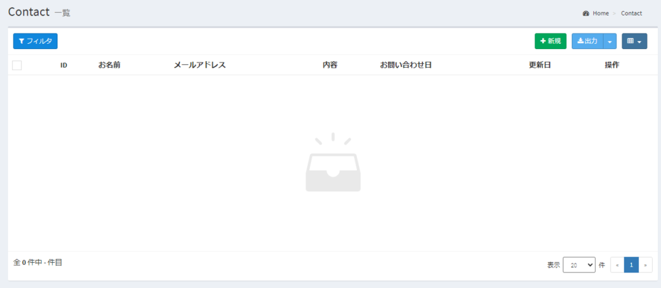The height and width of the screenshot is (288, 661).
Task: Click the お問い合わせ日 column header
Action: (405, 65)
